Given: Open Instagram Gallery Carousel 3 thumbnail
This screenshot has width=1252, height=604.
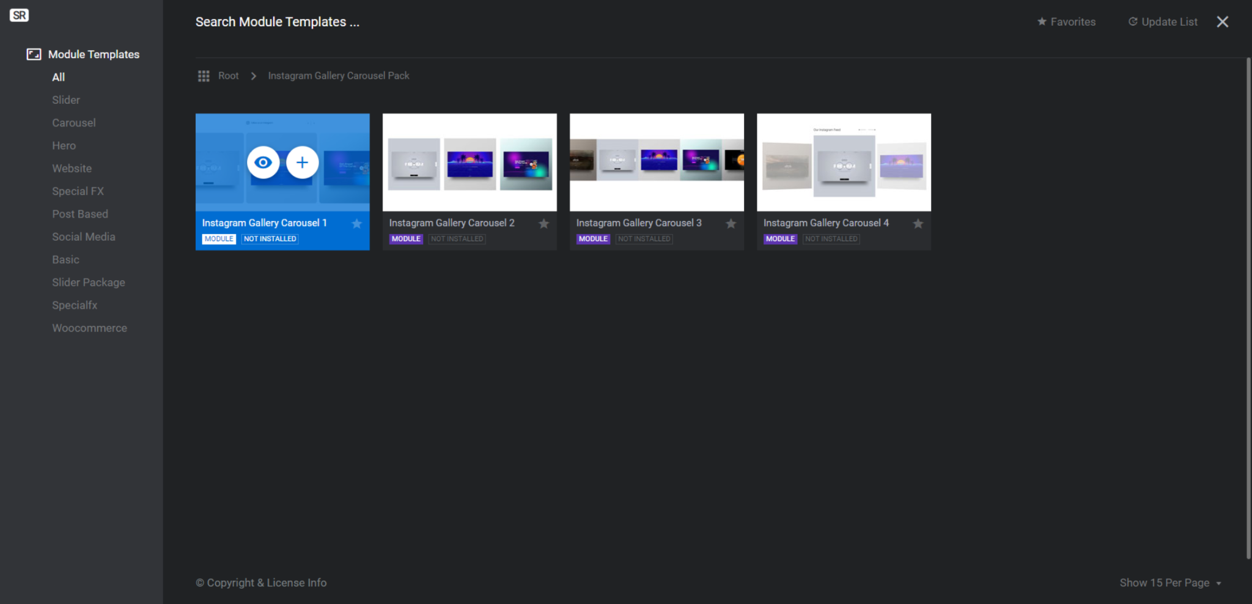Looking at the screenshot, I should click(657, 162).
